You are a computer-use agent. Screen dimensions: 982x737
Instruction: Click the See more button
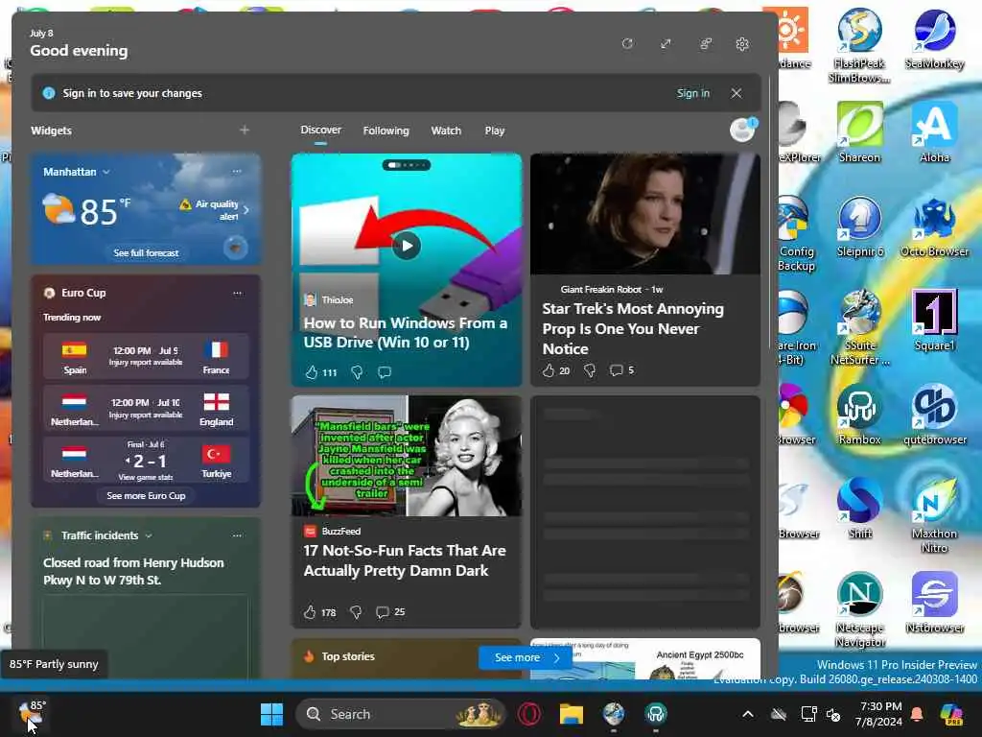tap(525, 657)
